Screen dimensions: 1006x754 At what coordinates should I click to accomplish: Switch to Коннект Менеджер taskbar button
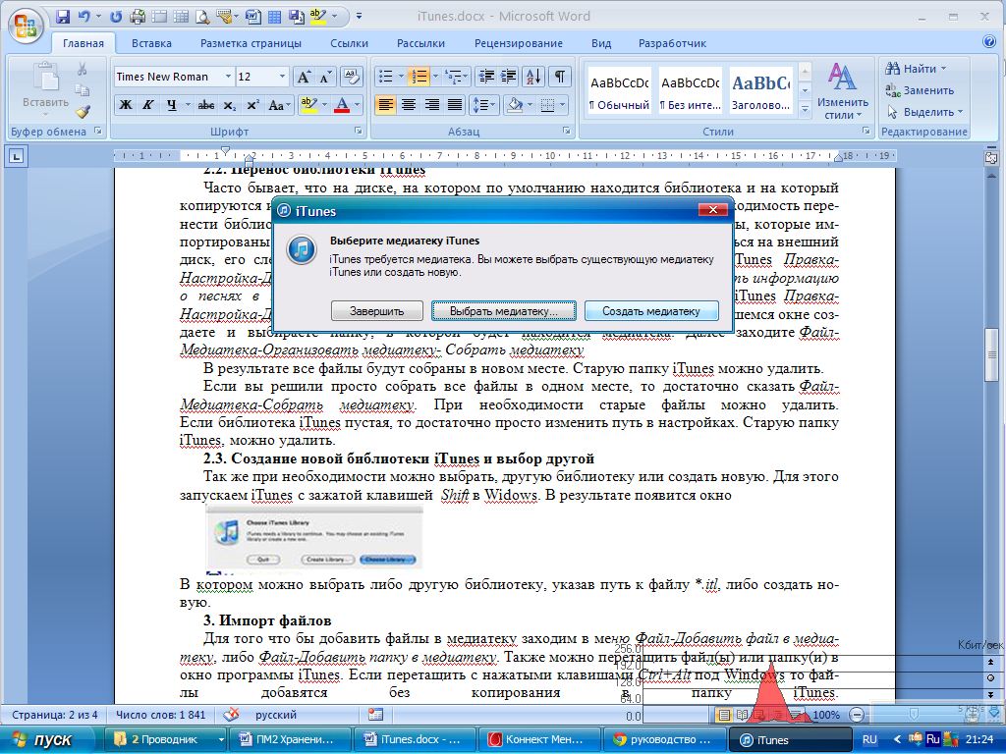point(540,739)
